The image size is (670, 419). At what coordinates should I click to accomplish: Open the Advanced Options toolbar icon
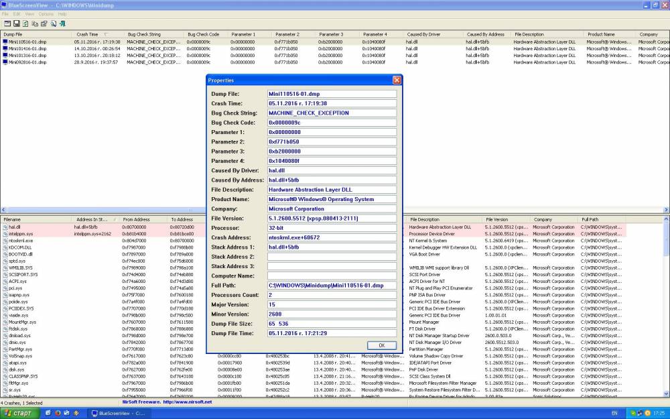(x=7, y=24)
